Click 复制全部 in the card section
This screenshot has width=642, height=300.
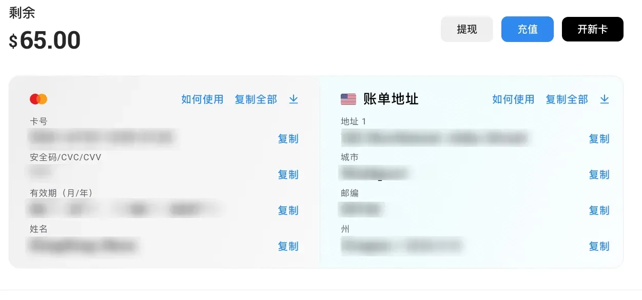pos(256,99)
